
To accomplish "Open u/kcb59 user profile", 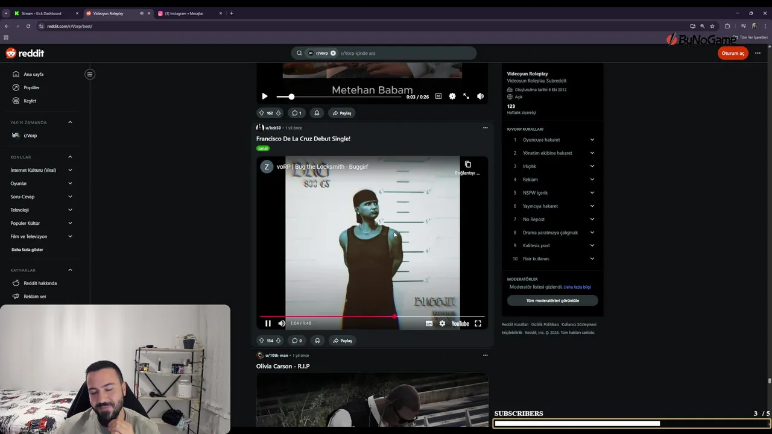I will point(273,128).
